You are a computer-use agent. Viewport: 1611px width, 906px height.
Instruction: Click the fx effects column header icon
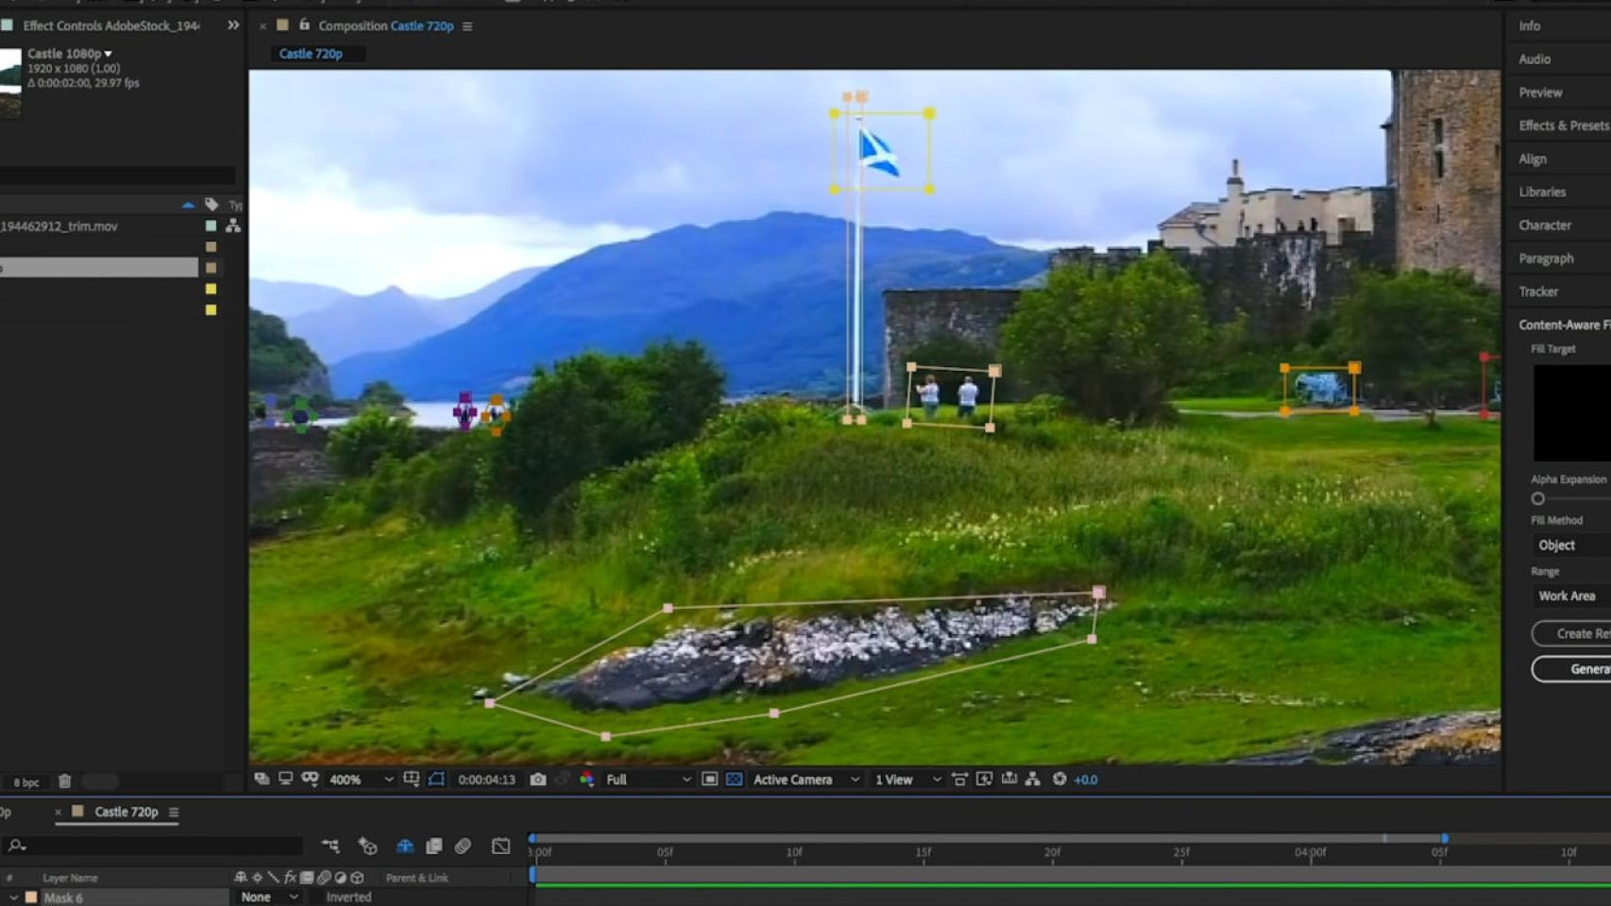coord(290,878)
